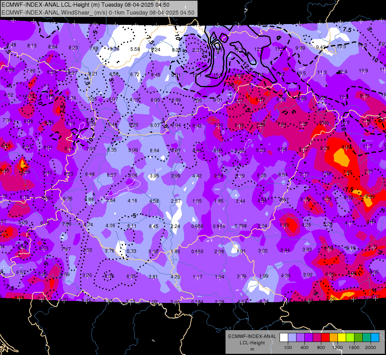Click the wind shear value 6.64
This screenshot has height=355, width=386.
click(x=154, y=150)
